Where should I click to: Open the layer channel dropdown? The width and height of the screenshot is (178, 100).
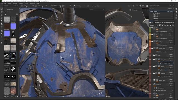point(152,25)
